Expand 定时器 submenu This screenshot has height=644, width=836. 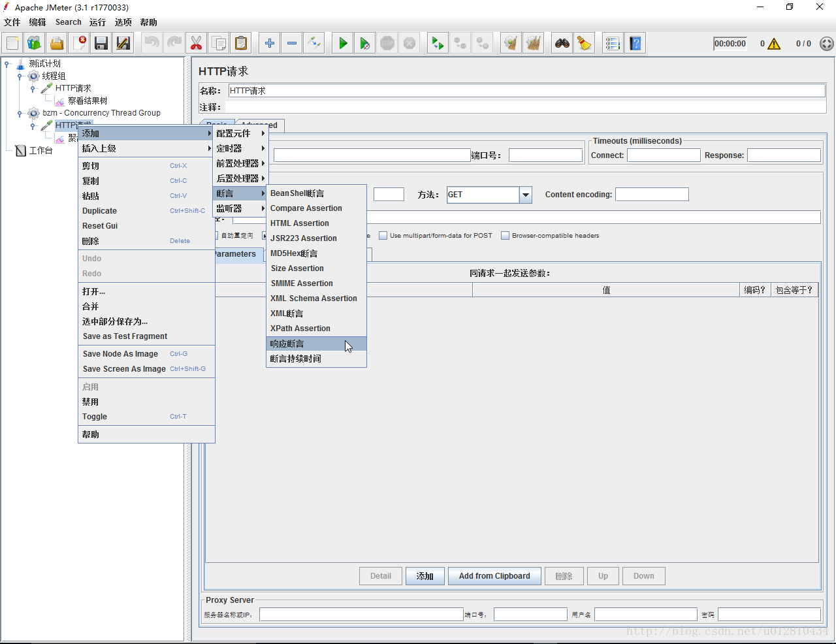click(x=240, y=148)
